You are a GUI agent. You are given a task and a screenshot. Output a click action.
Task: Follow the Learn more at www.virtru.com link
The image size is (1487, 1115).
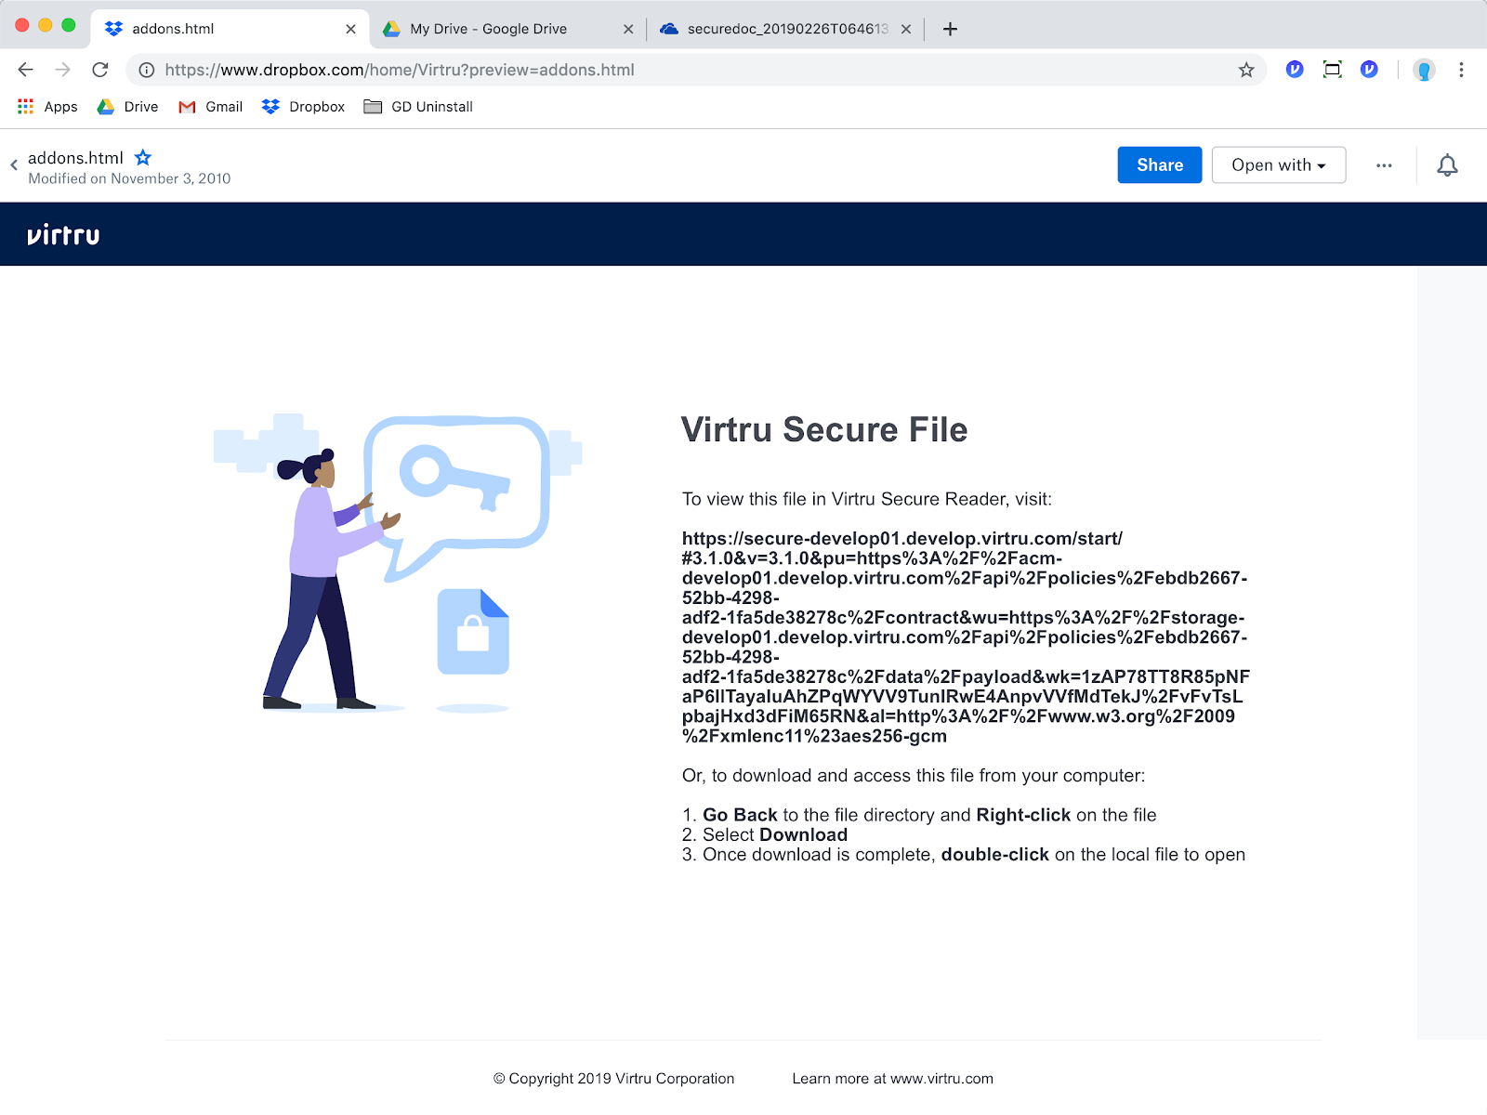[x=891, y=1078]
